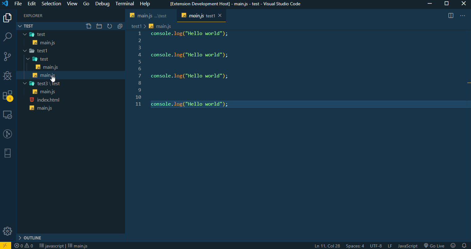The image size is (471, 249).
Task: Click the test1 breadcrumb segment
Action: (x=137, y=26)
